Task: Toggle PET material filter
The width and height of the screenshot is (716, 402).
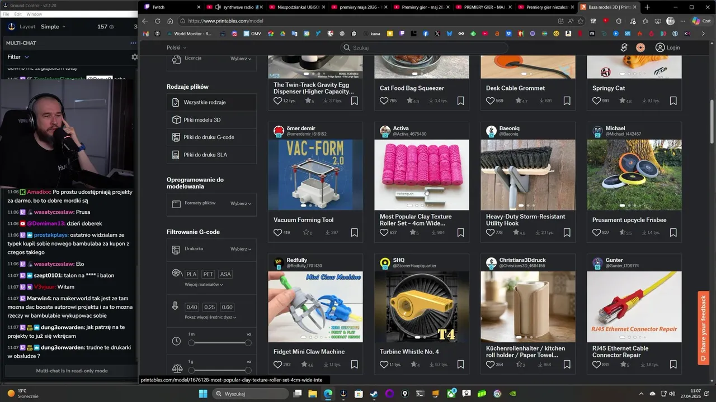Action: 208,274
